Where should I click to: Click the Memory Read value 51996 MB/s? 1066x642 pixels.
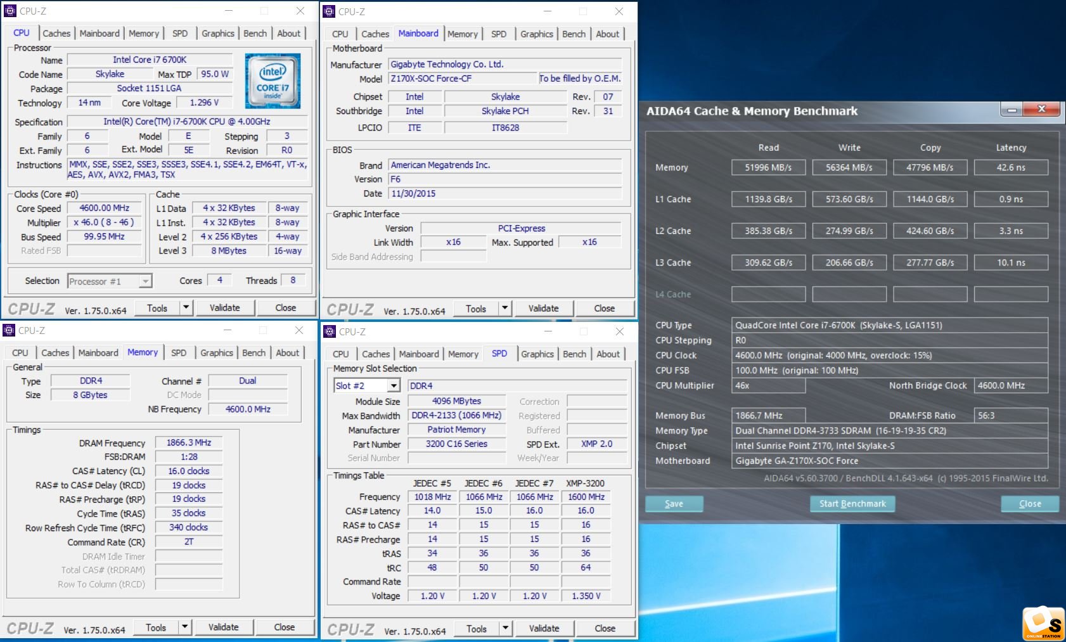[x=769, y=167]
